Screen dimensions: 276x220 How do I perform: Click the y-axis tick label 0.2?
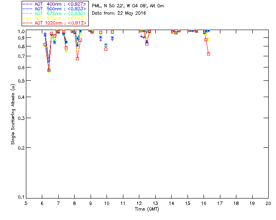(x=21, y=148)
